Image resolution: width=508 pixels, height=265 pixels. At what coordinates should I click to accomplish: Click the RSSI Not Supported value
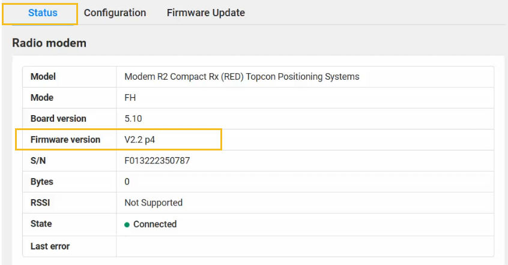pyautogui.click(x=154, y=203)
